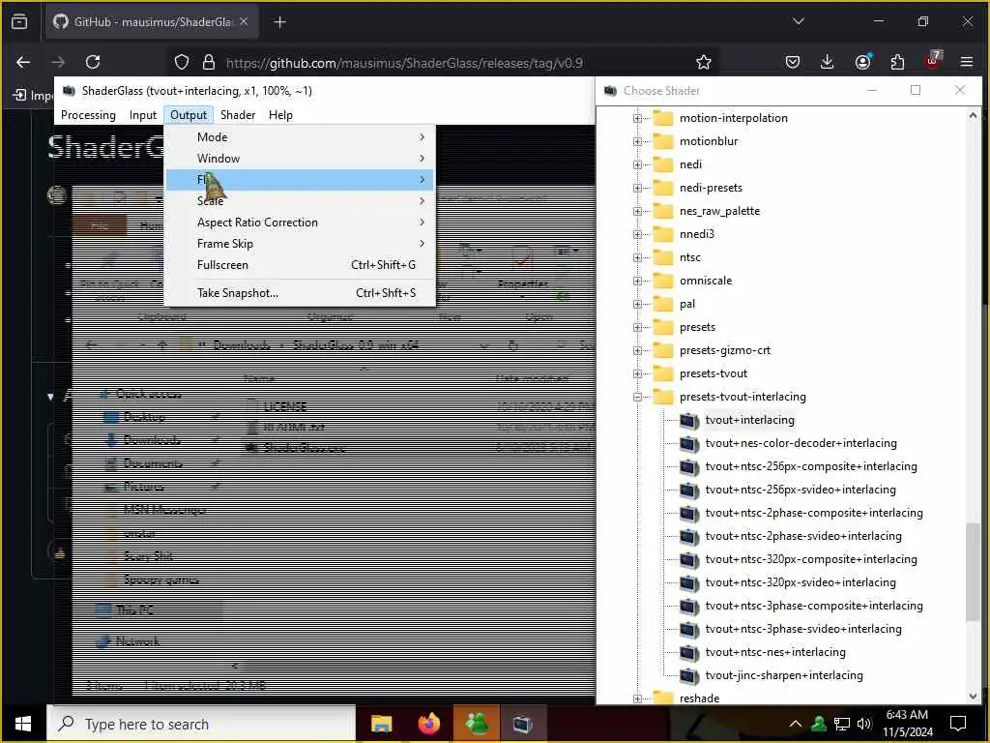Open the Help menu in ShaderGlass
This screenshot has height=743, width=990.
point(280,115)
